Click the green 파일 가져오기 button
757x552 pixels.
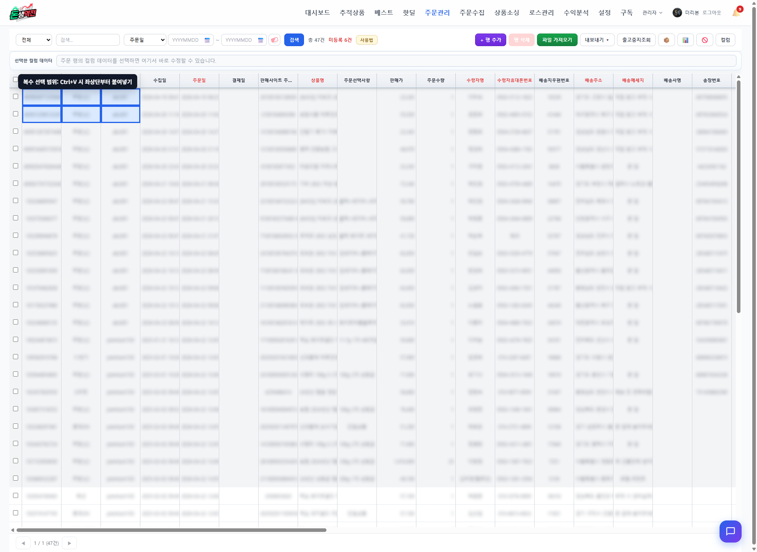557,40
